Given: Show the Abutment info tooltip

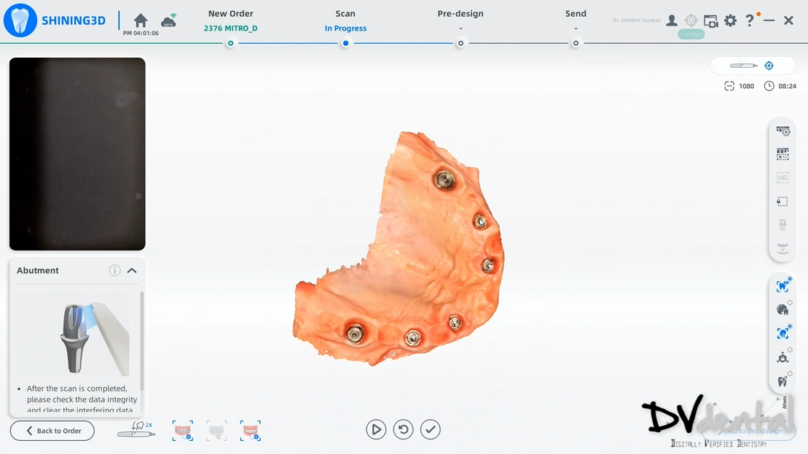Looking at the screenshot, I should [114, 270].
